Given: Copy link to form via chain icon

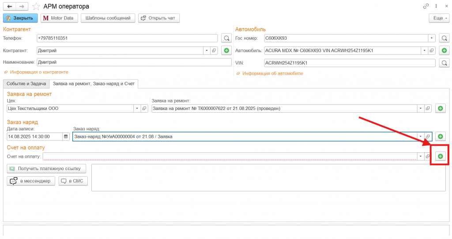Looking at the screenshot, I should click(426, 7).
